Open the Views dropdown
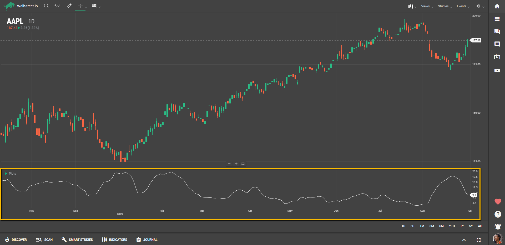 pos(427,6)
